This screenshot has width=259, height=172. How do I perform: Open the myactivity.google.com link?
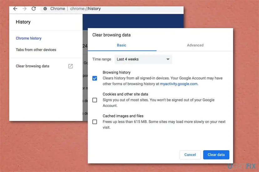point(179,84)
